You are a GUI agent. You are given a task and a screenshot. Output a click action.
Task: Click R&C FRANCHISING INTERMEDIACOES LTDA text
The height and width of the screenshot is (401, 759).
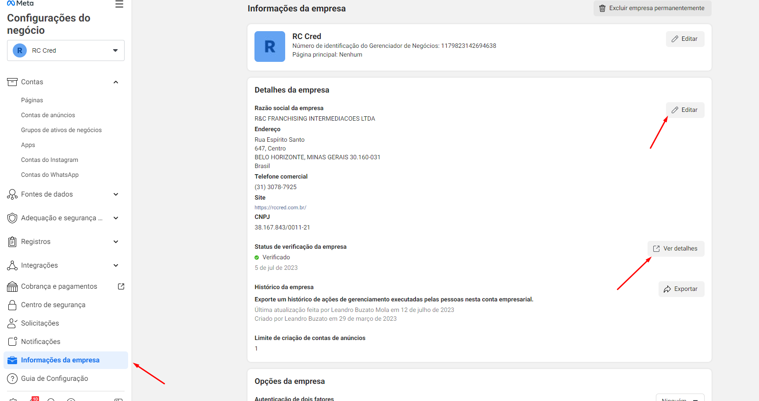click(x=315, y=118)
